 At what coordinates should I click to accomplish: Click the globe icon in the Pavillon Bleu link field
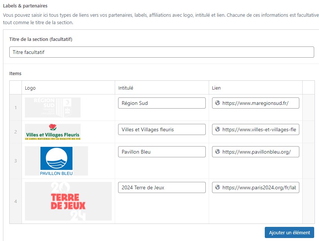pos(218,152)
